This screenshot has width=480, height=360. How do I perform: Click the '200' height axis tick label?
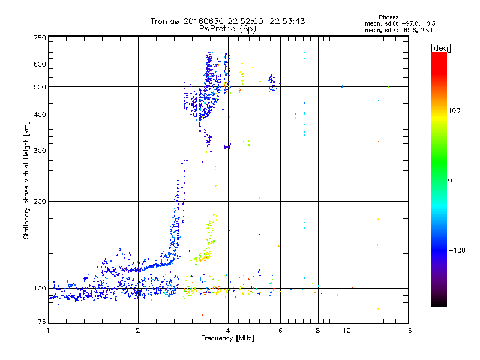pyautogui.click(x=40, y=202)
